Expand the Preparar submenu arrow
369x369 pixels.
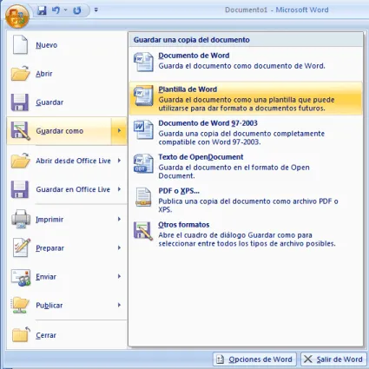click(119, 247)
